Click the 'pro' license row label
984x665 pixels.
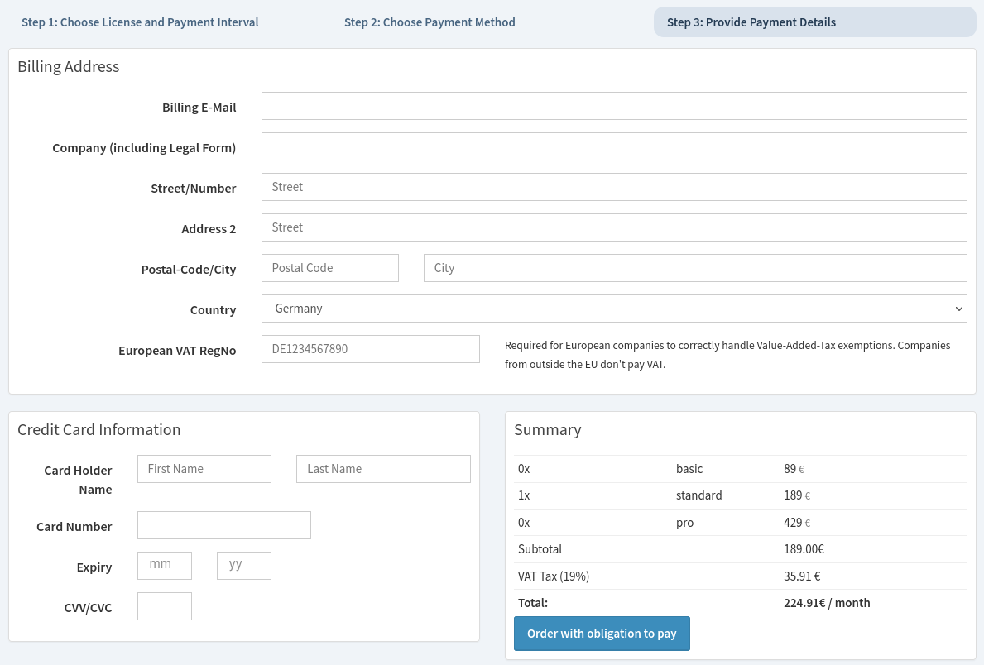[x=684, y=523]
